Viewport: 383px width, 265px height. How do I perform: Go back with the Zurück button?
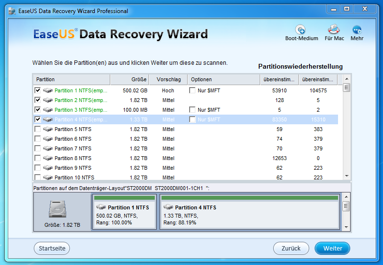tap(291, 248)
